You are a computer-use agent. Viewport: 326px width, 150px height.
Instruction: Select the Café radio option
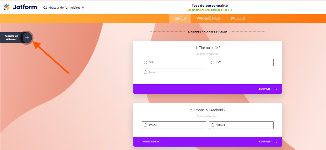pyautogui.click(x=213, y=63)
